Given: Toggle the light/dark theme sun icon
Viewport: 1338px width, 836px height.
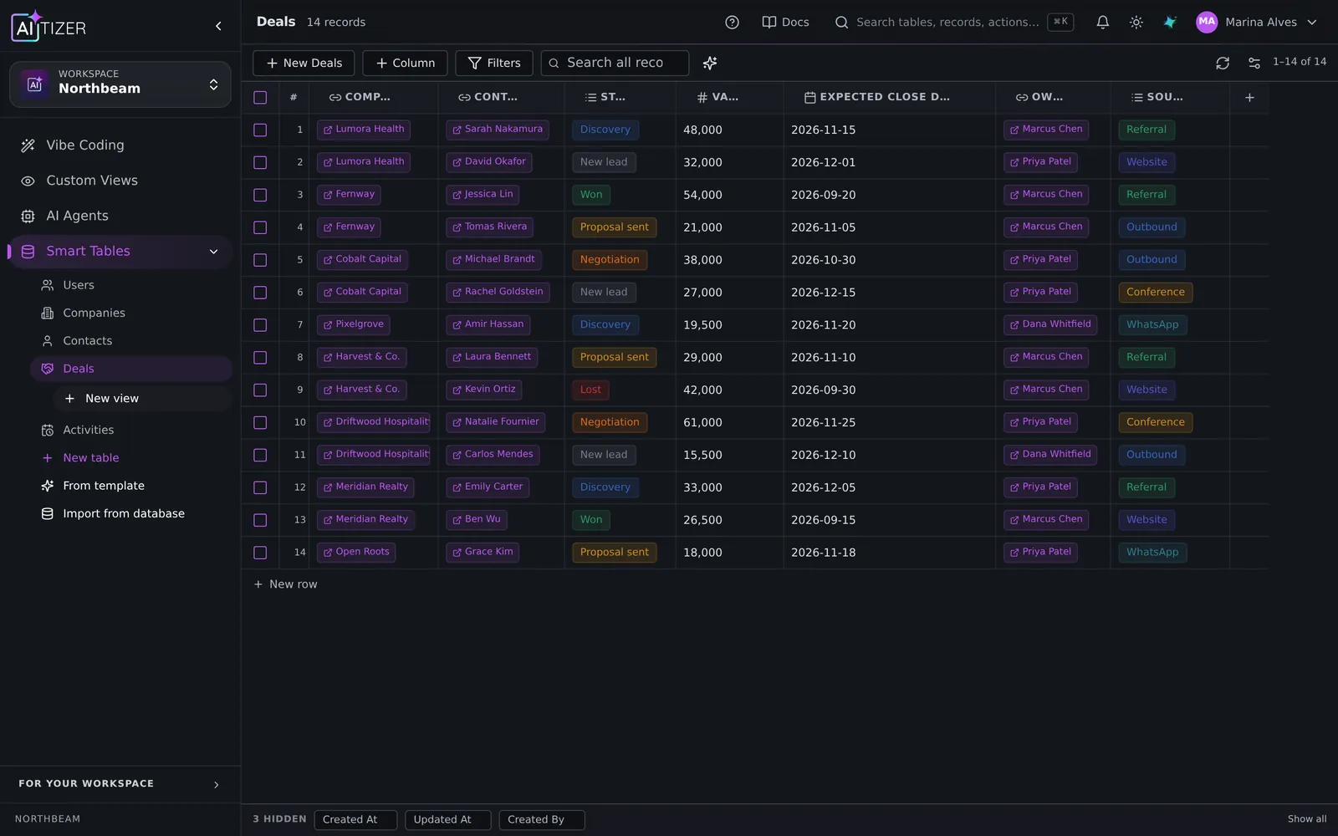Looking at the screenshot, I should tap(1136, 23).
